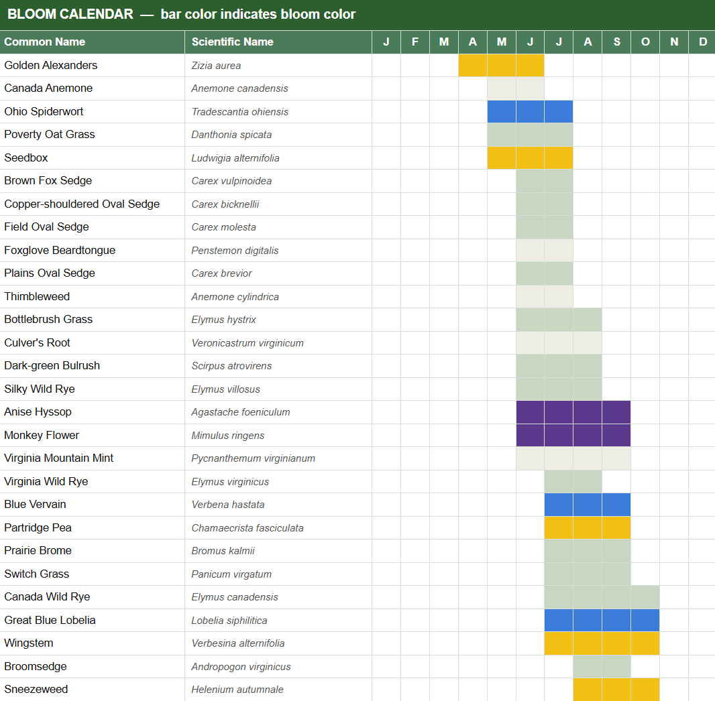
Task: Click the "Monkey Flower" common name
Action: [x=42, y=435]
